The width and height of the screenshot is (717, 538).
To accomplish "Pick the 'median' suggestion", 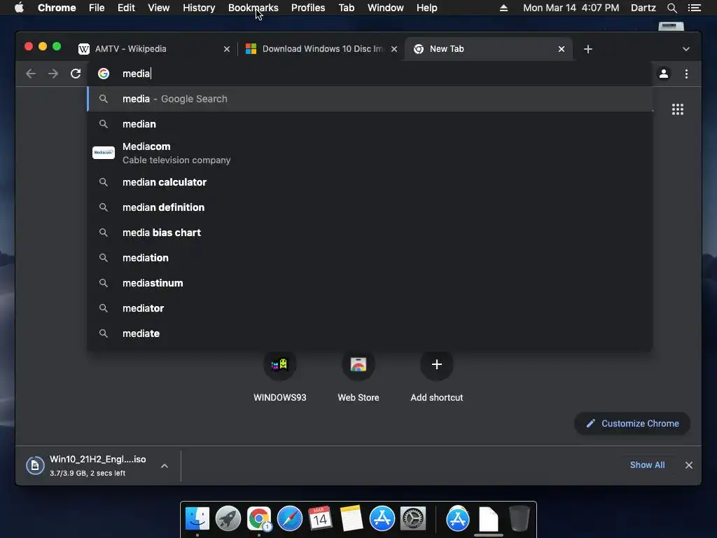I will click(370, 124).
